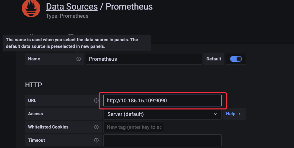294x148 pixels.
Task: Click the Prometheus page title text
Action: point(129,7)
